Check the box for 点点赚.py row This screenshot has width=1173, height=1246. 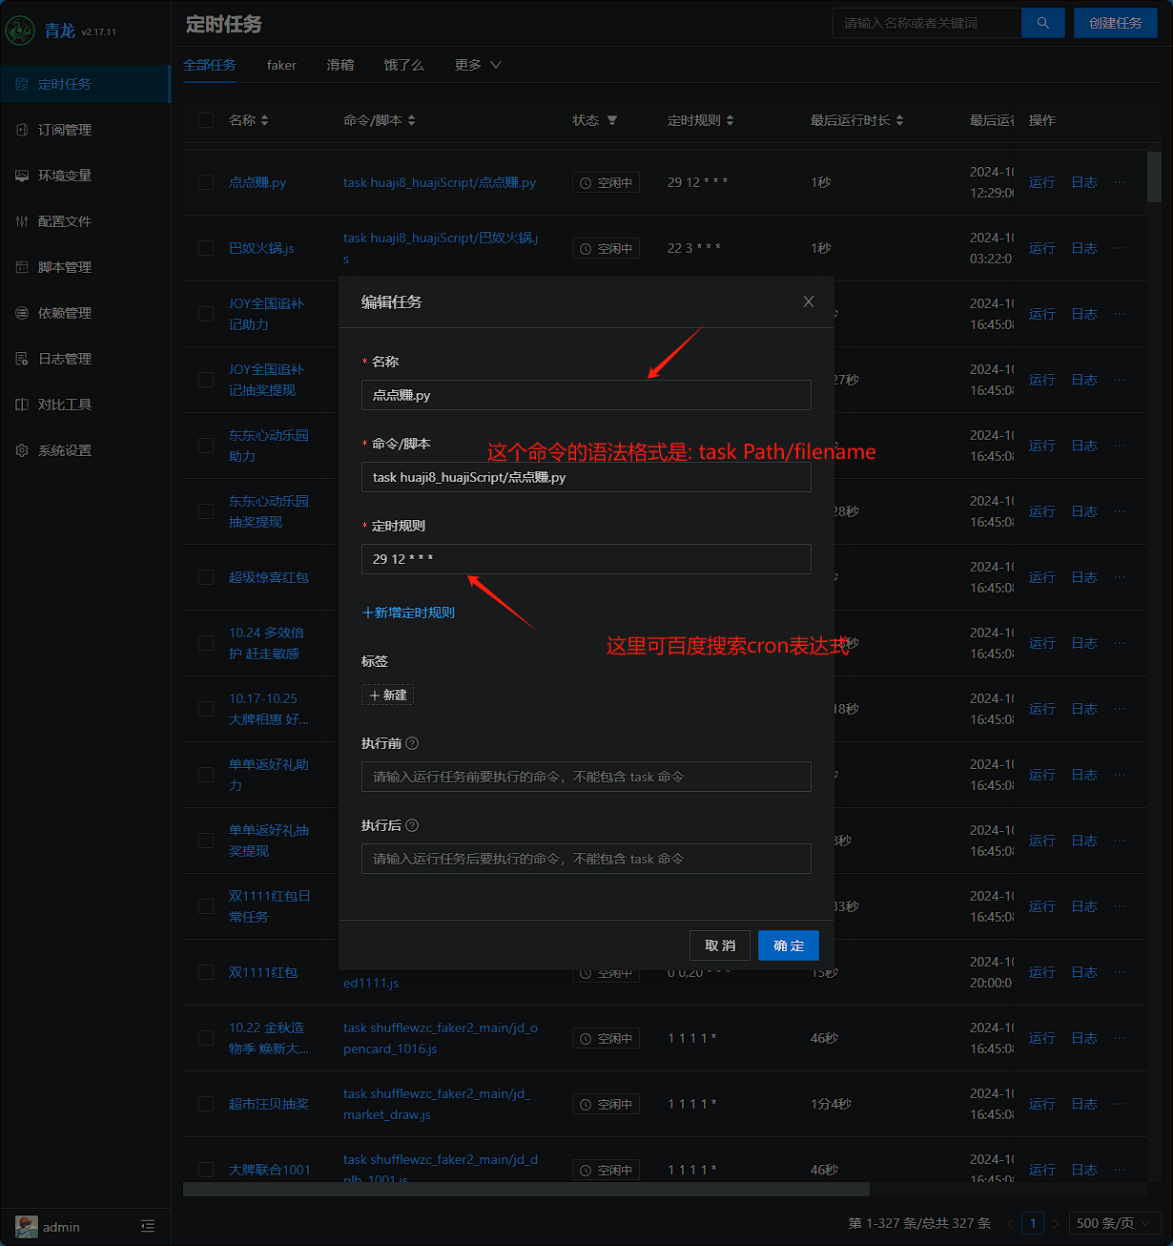[x=206, y=182]
